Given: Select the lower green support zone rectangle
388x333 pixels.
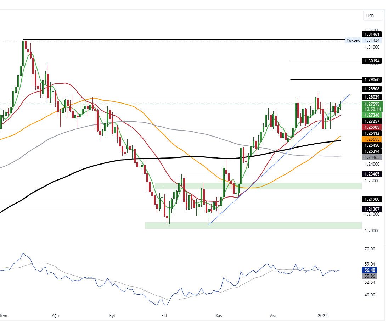Looking at the screenshot, I should click(253, 226).
